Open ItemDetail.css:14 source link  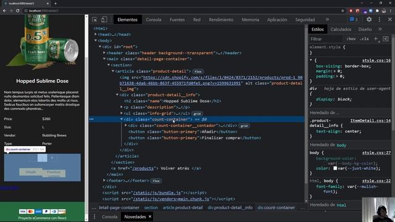tap(370, 121)
